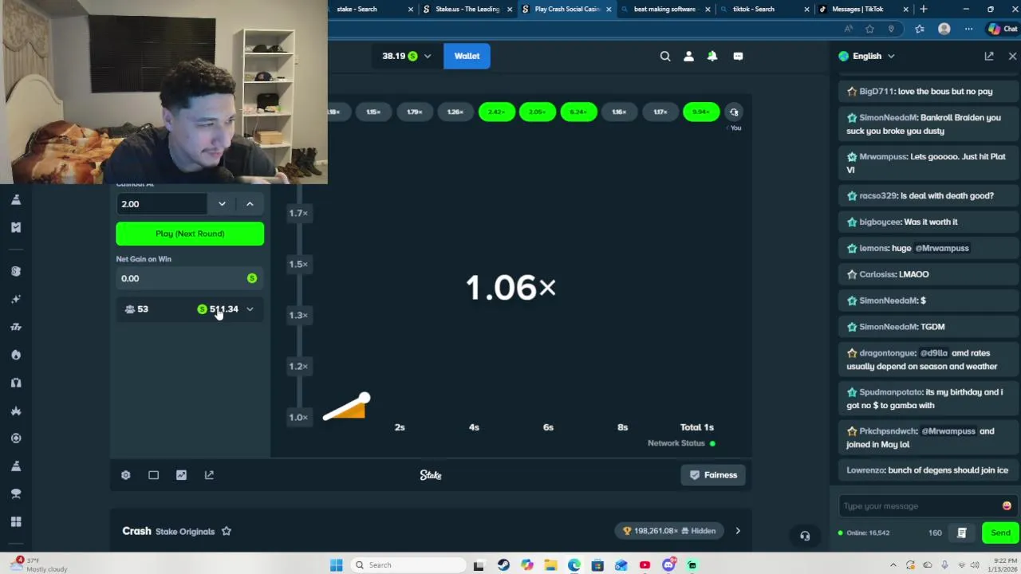Open live stats chart icon

click(x=181, y=475)
